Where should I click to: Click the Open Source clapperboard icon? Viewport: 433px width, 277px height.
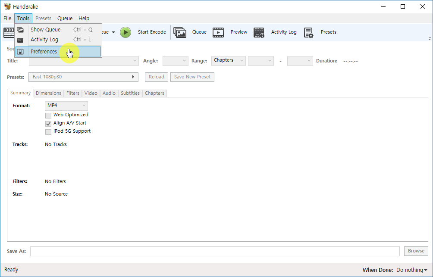(9, 33)
